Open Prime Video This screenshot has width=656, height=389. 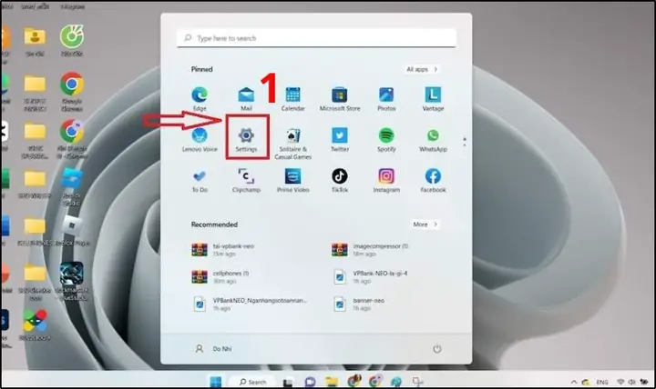tap(292, 180)
